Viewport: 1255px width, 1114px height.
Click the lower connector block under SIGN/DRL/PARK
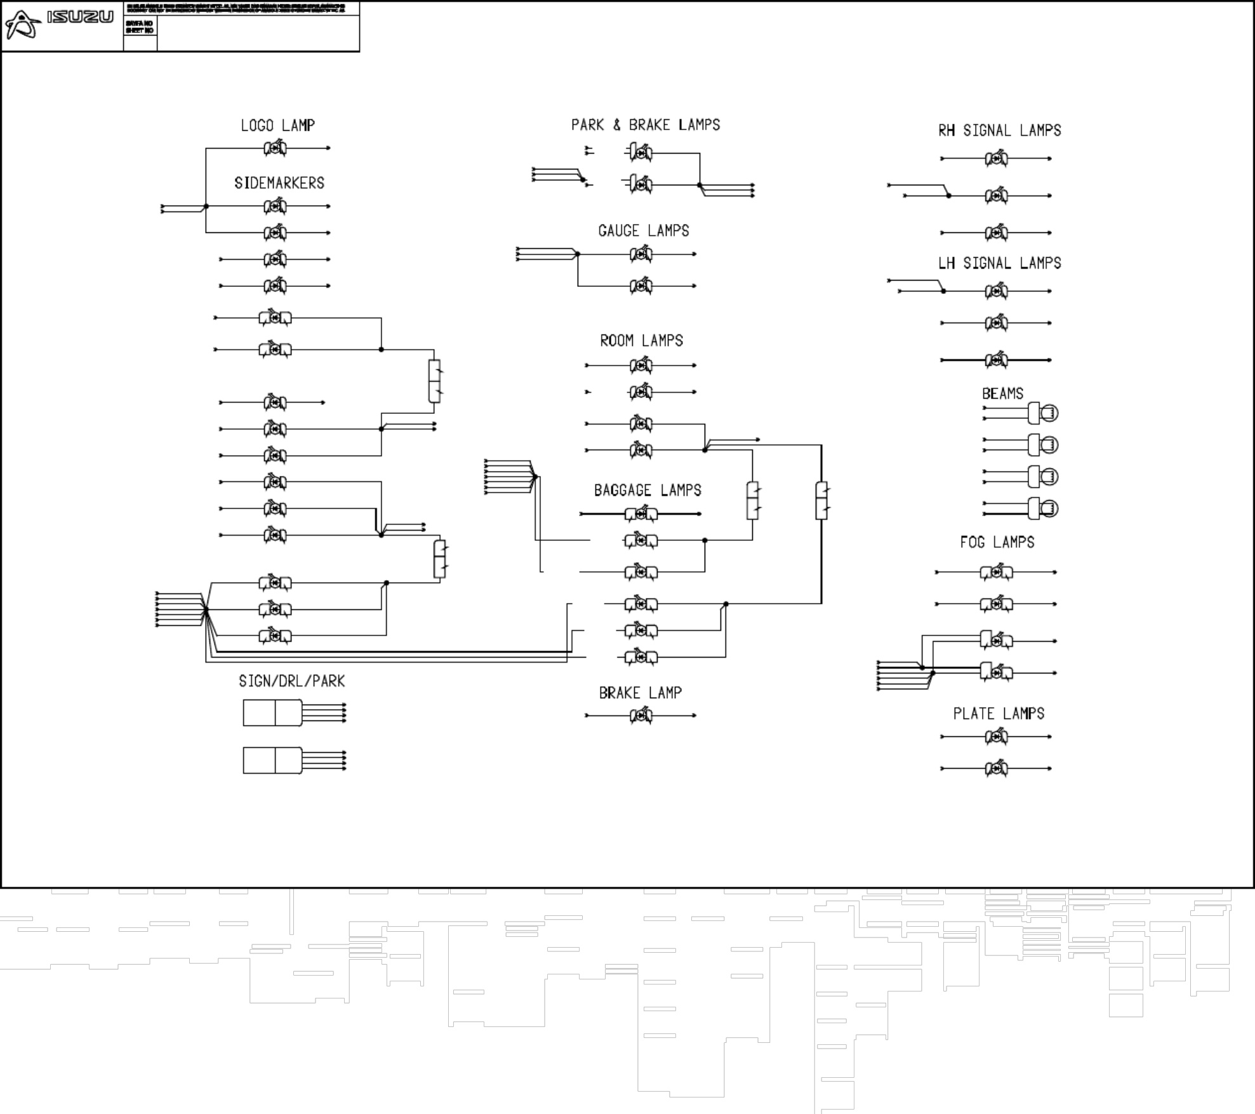[273, 760]
